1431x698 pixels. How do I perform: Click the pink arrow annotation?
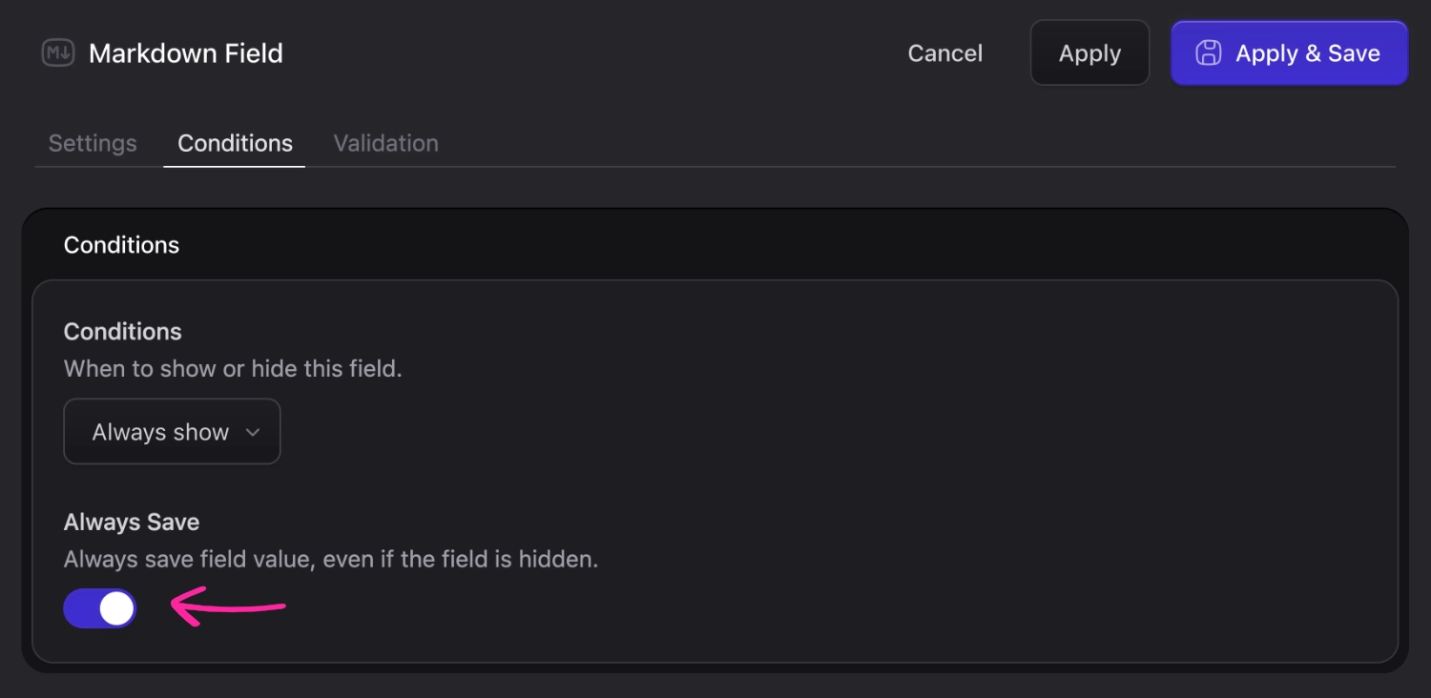227,607
